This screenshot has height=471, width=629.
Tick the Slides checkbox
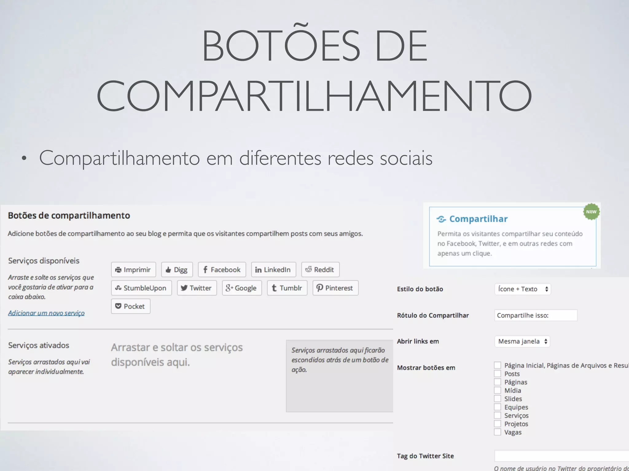[498, 399]
